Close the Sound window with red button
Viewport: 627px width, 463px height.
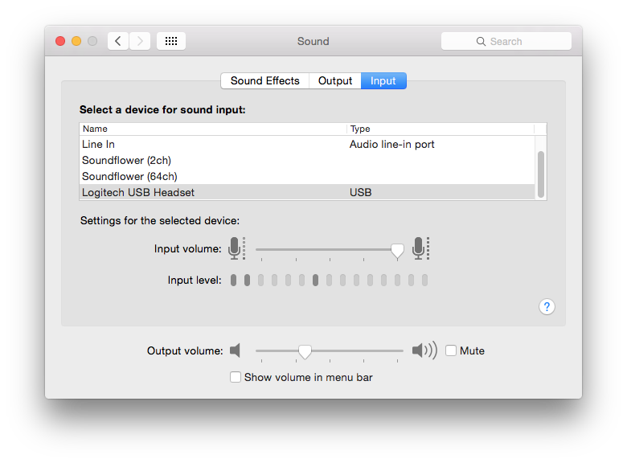click(x=60, y=41)
